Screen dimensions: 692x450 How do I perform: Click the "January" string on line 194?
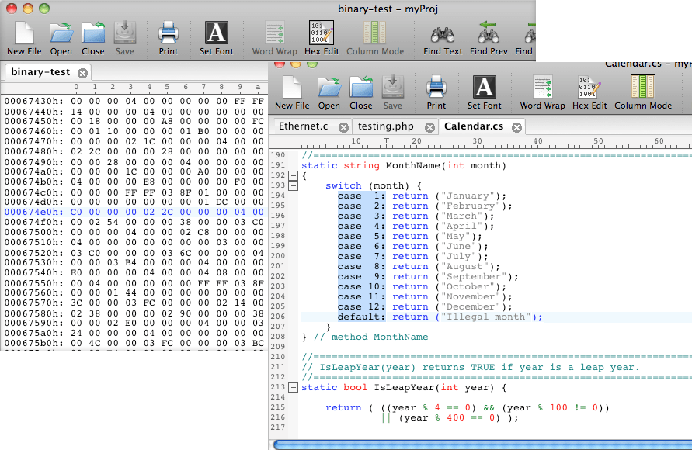pyautogui.click(x=467, y=196)
